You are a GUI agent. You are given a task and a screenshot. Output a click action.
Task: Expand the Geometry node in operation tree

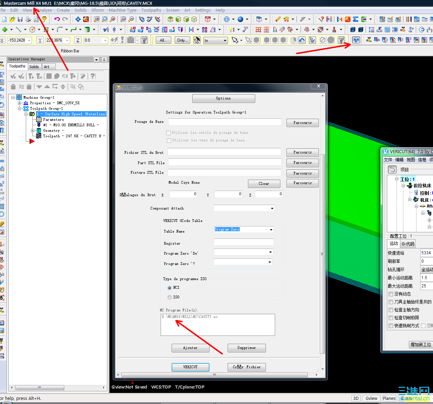pos(33,130)
